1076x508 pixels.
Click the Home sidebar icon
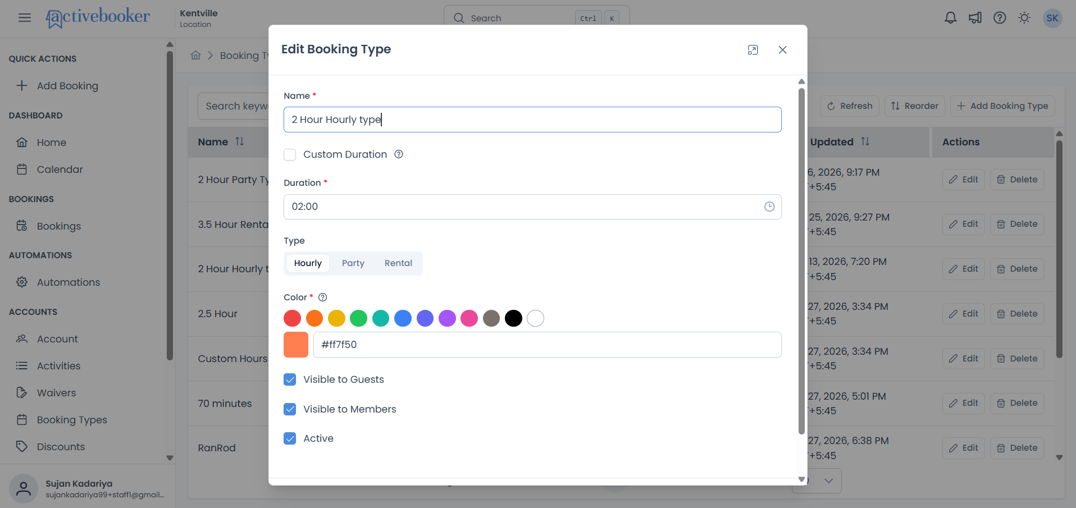[x=22, y=143]
